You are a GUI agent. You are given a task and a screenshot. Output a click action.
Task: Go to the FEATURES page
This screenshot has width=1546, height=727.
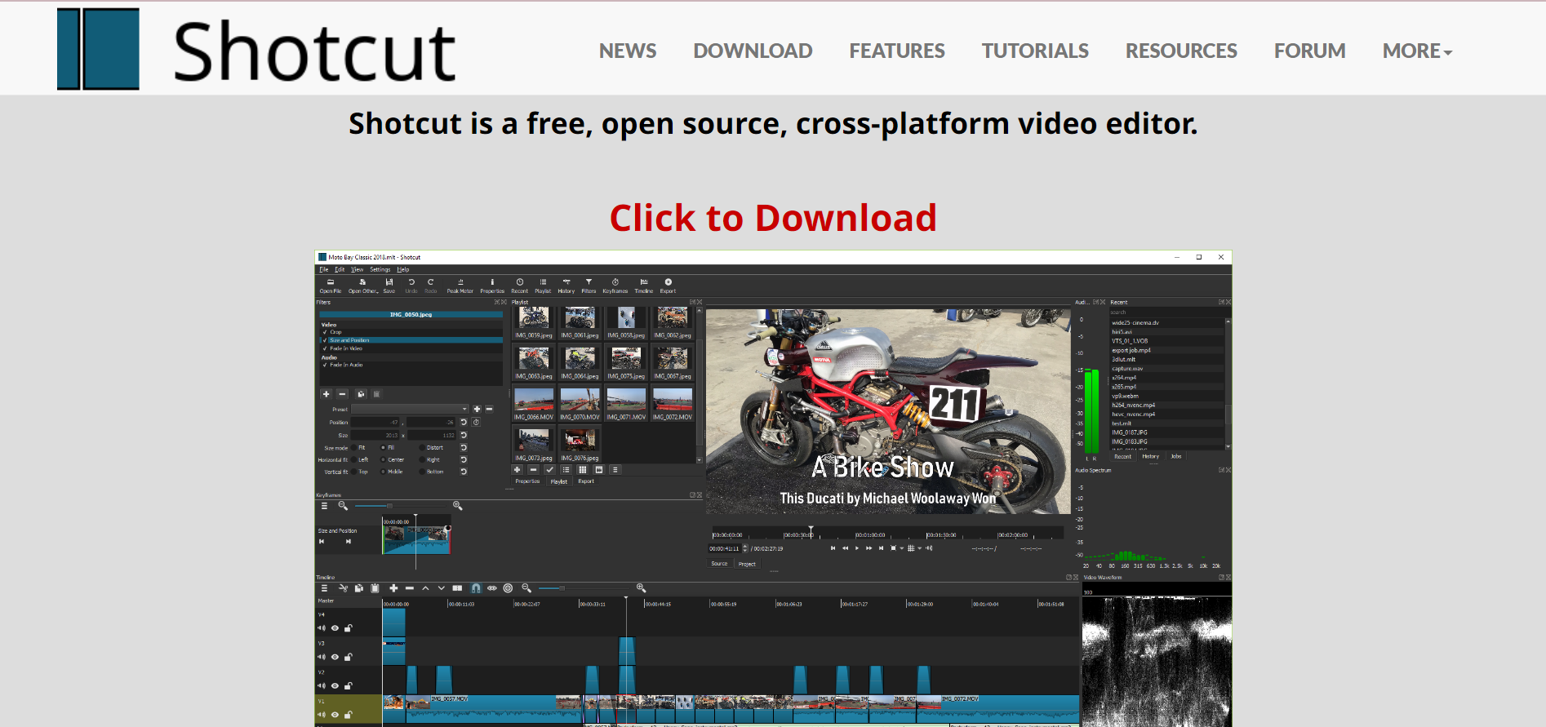897,51
